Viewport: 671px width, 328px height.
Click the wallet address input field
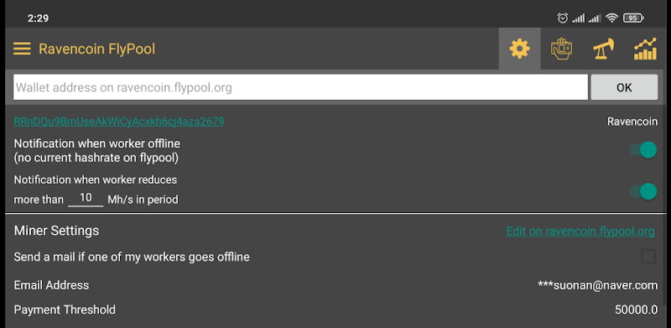(x=300, y=87)
